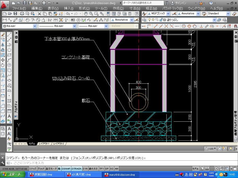Viewport: 238px width, 178px height.
Task: Click the Cut scissors icon
Action: (39, 14)
